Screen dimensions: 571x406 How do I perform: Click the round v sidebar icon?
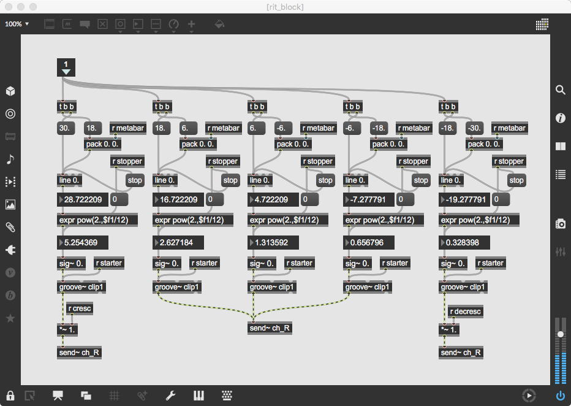tap(10, 273)
